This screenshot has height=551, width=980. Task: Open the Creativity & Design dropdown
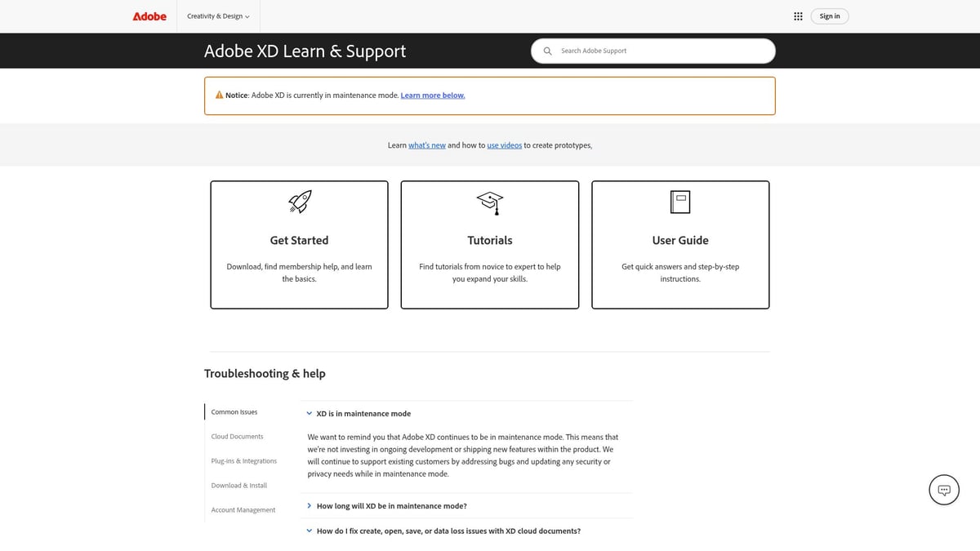pos(217,16)
